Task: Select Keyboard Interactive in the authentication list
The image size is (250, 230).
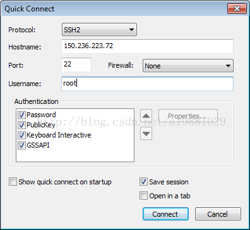Action: (x=59, y=135)
